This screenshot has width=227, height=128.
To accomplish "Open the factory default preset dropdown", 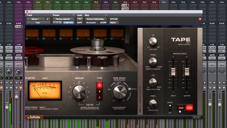I will pos(63,19).
